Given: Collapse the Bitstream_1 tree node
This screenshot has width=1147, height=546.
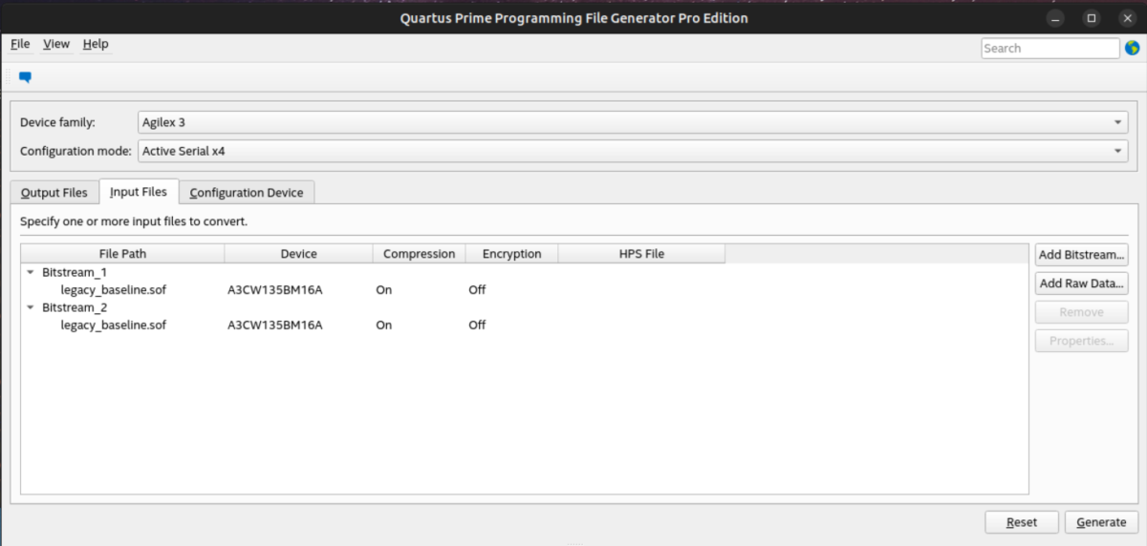Looking at the screenshot, I should point(31,272).
